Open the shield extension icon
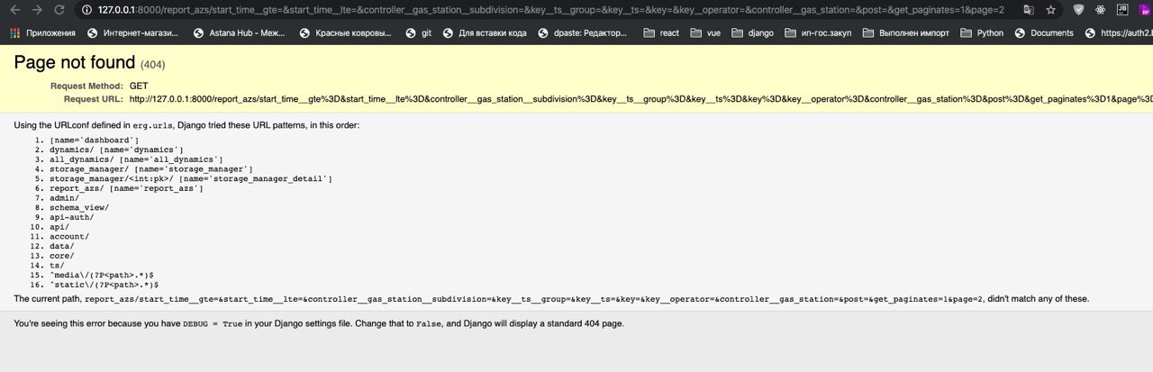This screenshot has width=1153, height=372. tap(1079, 10)
